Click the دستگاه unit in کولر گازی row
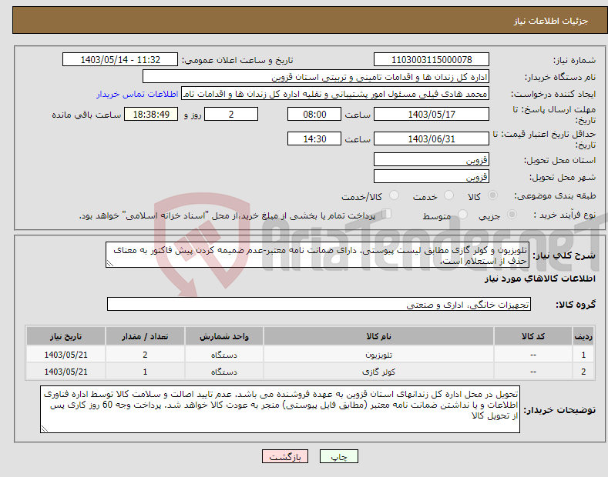Image resolution: width=608 pixels, height=477 pixels. click(224, 372)
